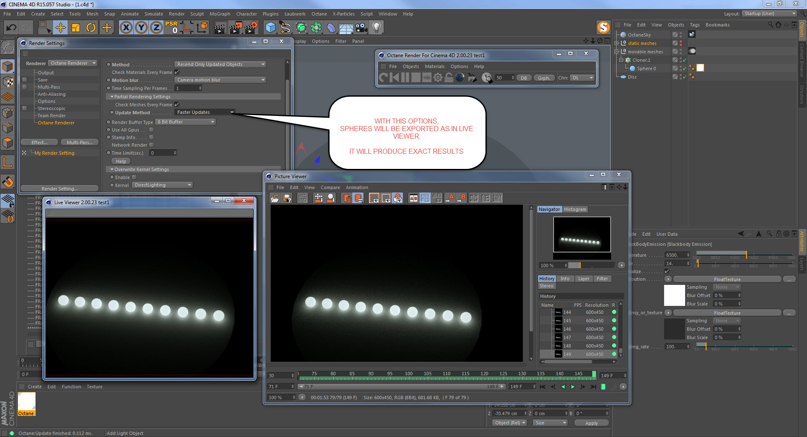This screenshot has width=807, height=437.
Task: Open the Kernel dropdown showing DirectLighting
Action: point(162,185)
